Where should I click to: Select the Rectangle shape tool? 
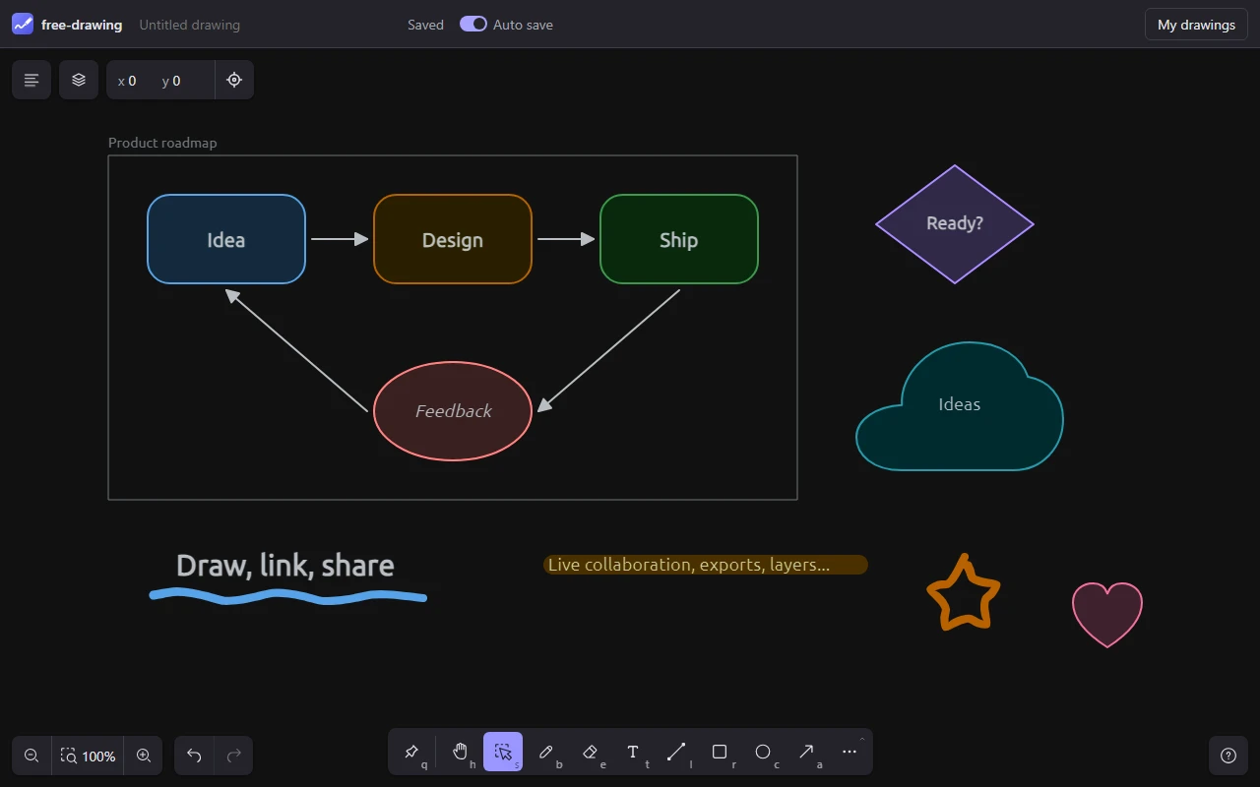720,753
